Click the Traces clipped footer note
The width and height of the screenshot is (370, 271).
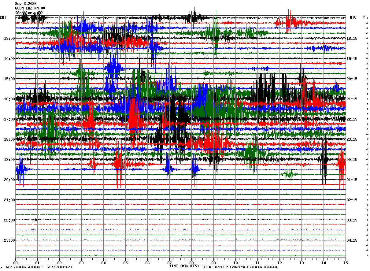tap(240, 267)
